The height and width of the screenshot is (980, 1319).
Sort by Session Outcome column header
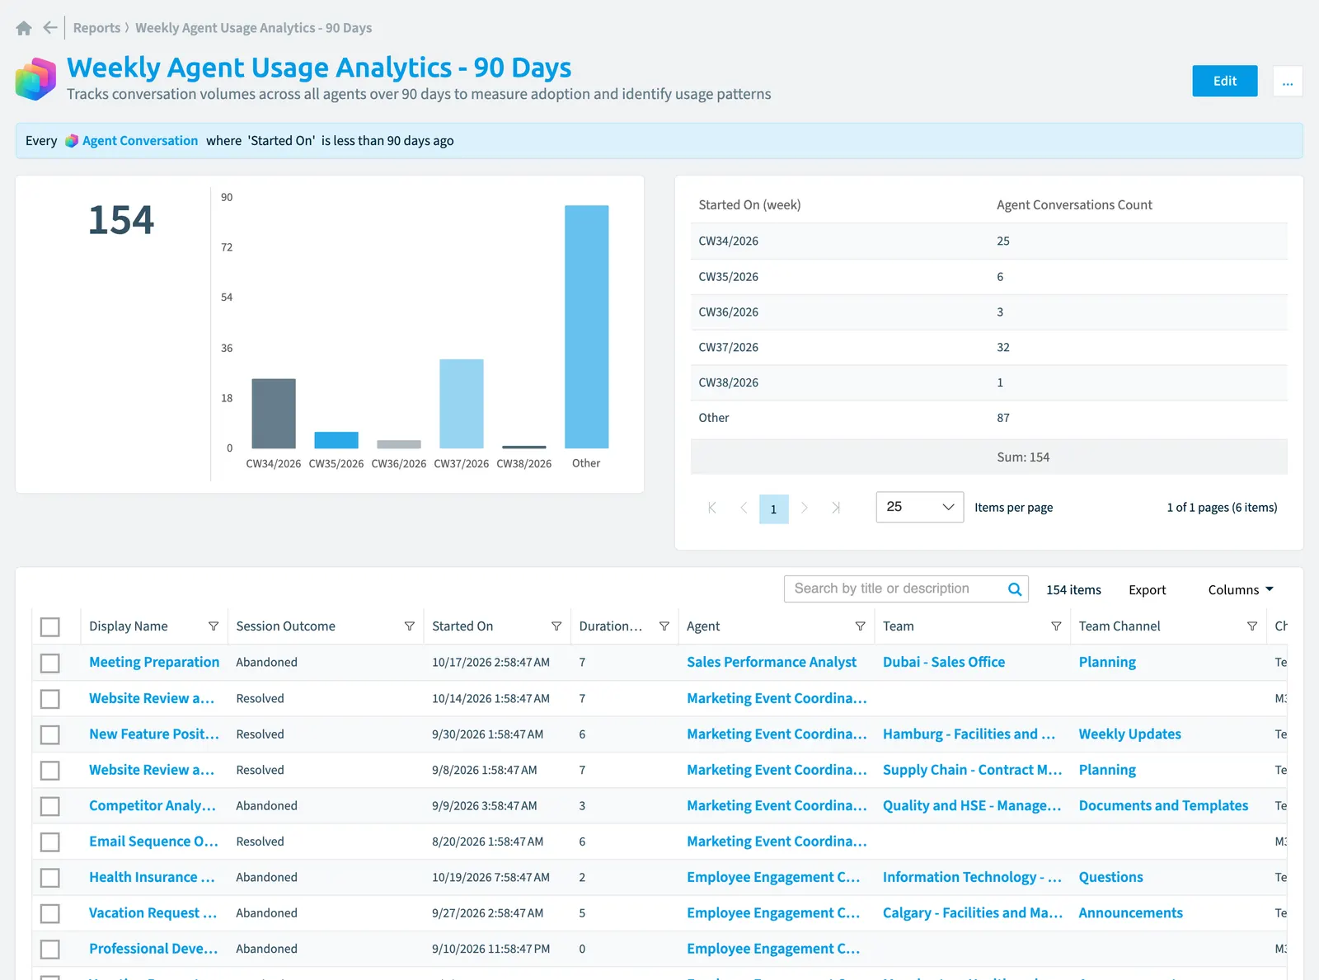click(285, 626)
